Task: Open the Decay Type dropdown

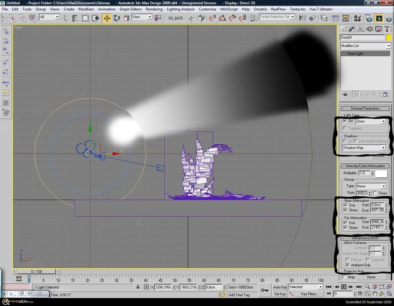Action: (371, 186)
